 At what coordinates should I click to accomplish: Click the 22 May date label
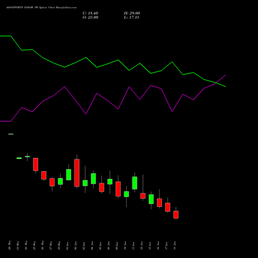tap(26, 245)
